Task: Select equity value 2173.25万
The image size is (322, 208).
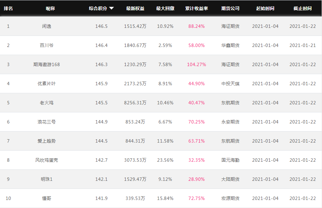Action: [135, 84]
